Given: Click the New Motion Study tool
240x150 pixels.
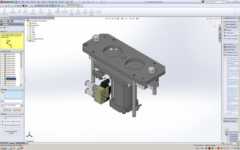Looking at the screenshot, I should 72,12.
